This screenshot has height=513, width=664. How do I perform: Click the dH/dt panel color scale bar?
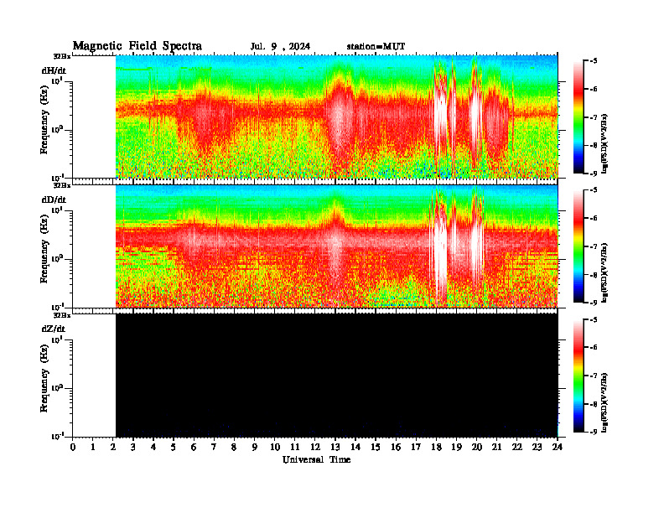[578, 117]
